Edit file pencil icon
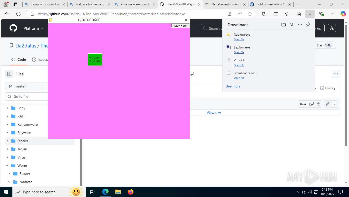The height and width of the screenshot is (197, 349). click(x=327, y=104)
